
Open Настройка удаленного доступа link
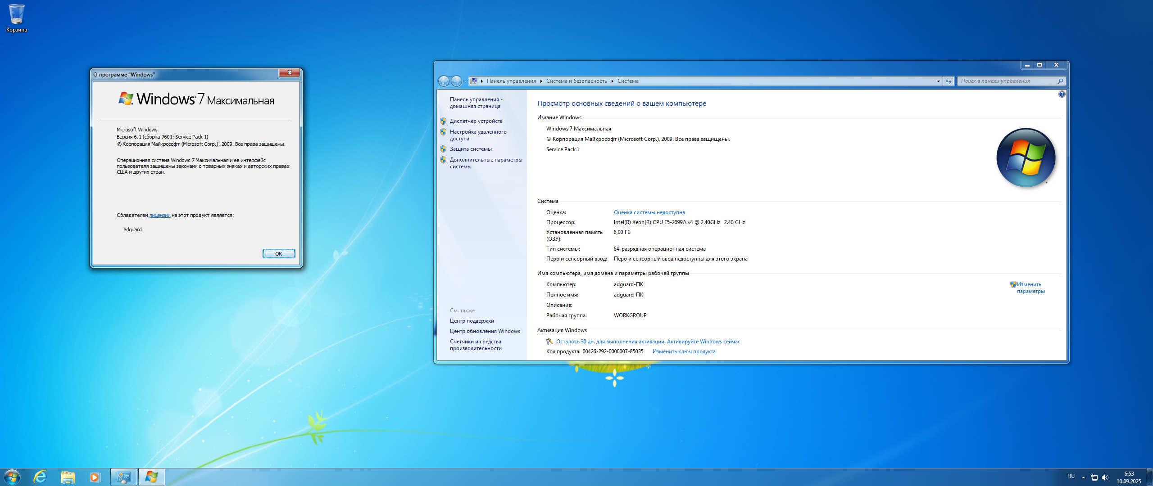point(478,135)
